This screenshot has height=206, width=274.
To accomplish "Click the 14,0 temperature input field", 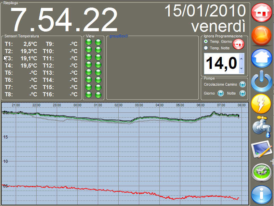I will (x=221, y=63).
